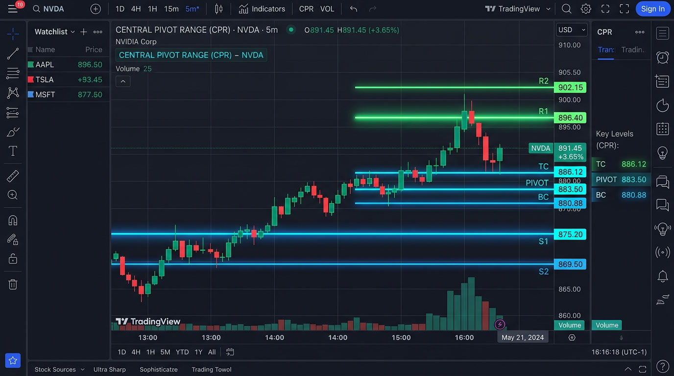Select the ruler measure tool

click(13, 175)
